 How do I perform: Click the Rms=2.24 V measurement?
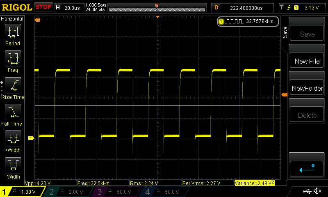coord(144,183)
